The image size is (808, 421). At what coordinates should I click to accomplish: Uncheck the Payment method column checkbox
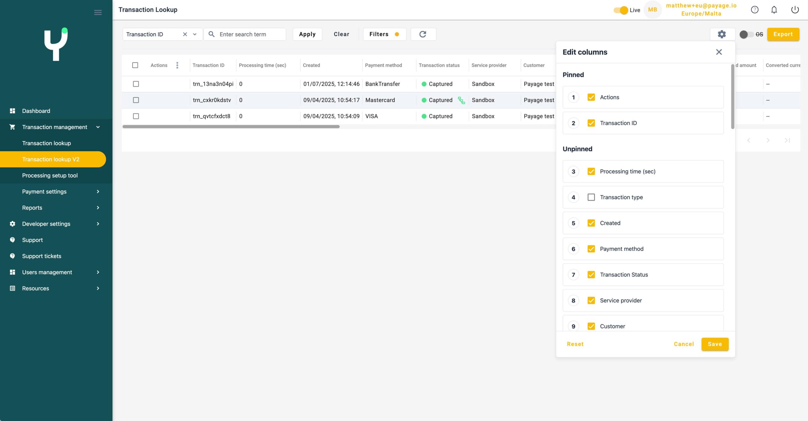click(591, 249)
